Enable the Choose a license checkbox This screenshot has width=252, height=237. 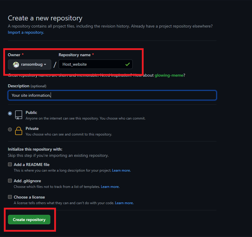[10, 196]
